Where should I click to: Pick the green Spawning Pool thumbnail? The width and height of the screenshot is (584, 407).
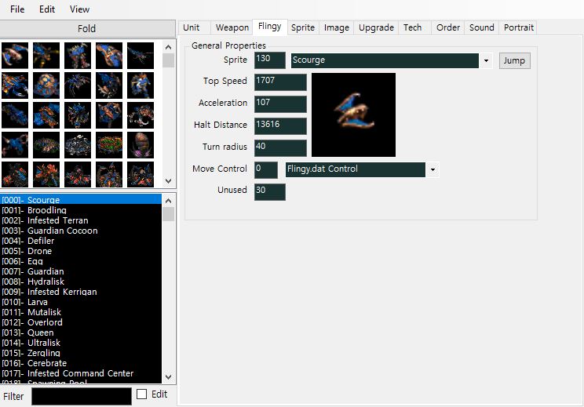click(x=109, y=145)
